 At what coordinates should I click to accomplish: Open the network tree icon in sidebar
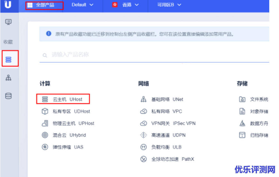click(x=8, y=78)
